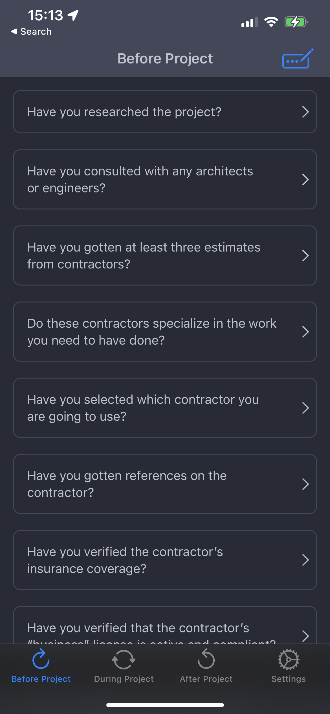Switch to During Project tab label

coord(124,679)
